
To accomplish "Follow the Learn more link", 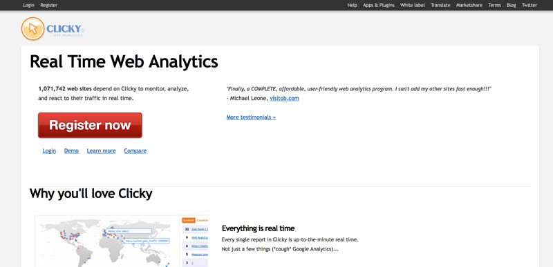I will pyautogui.click(x=101, y=151).
